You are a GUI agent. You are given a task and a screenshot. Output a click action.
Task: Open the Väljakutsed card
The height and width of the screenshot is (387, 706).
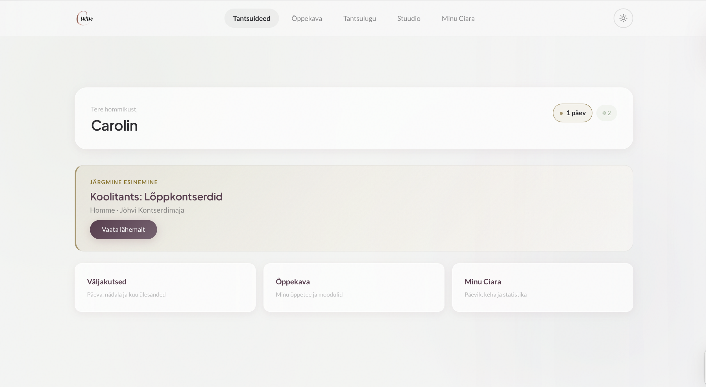165,287
